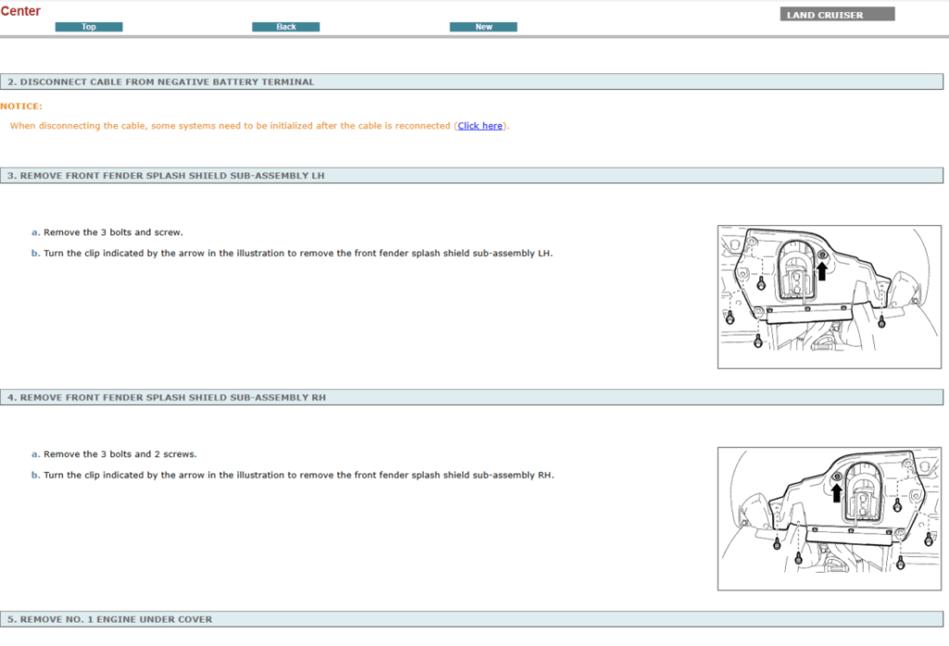Image resolution: width=949 pixels, height=646 pixels.
Task: Select the Remove No. 1 Engine Under Cover header
Action: (x=110, y=619)
